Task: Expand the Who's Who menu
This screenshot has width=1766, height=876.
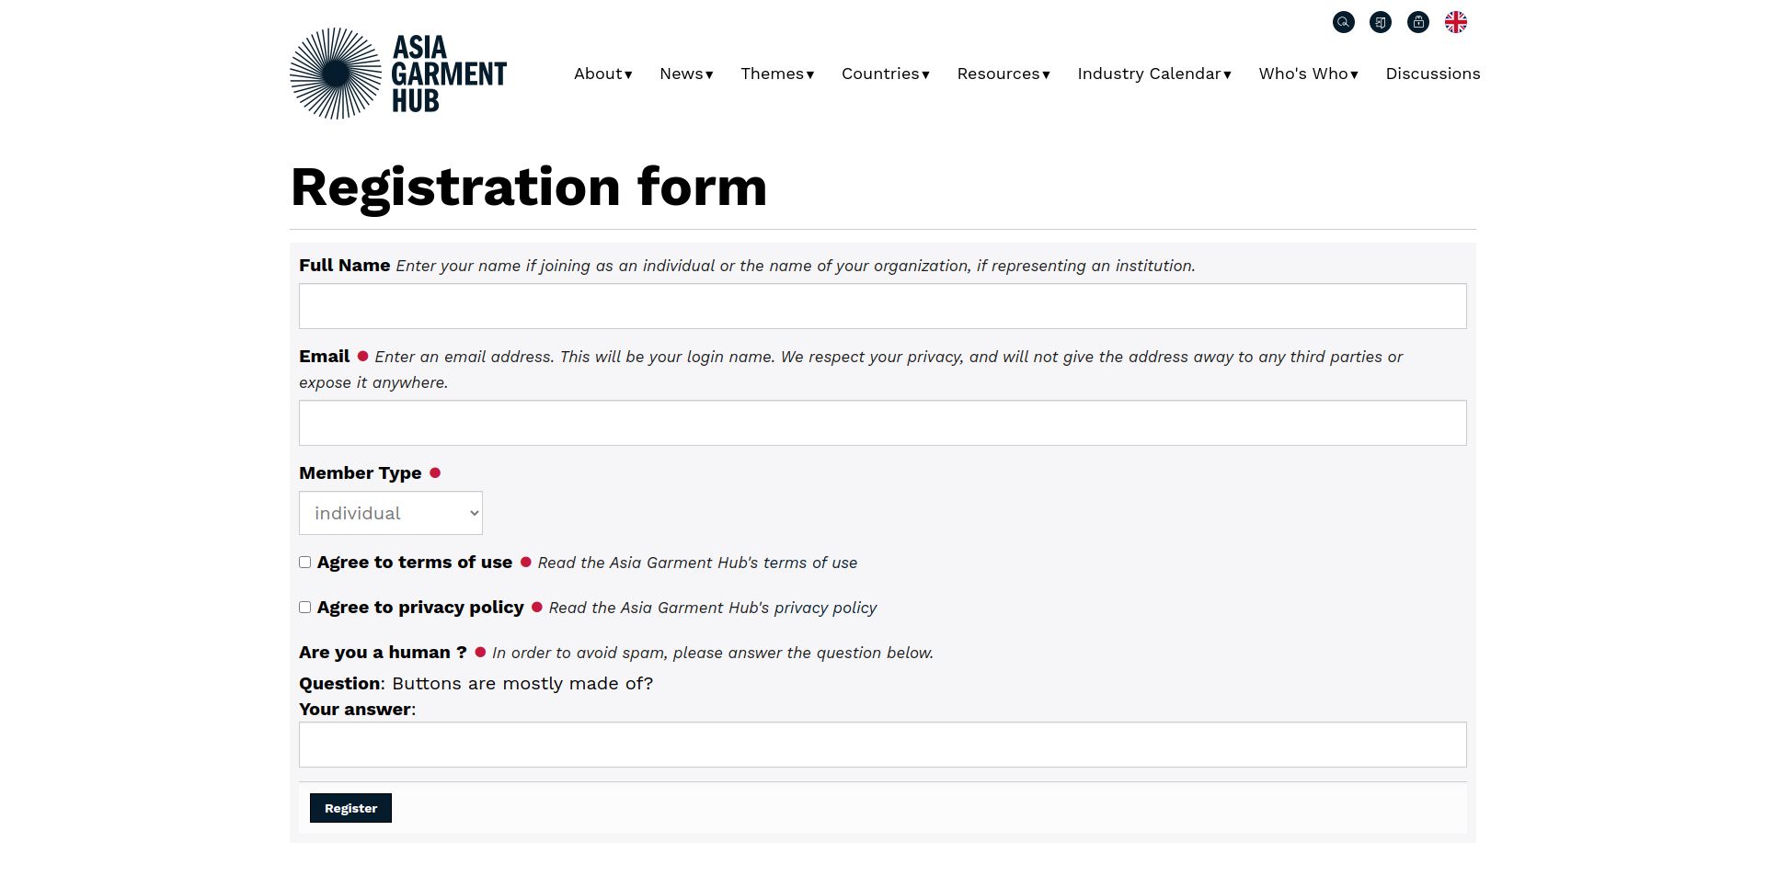Action: [x=1307, y=74]
